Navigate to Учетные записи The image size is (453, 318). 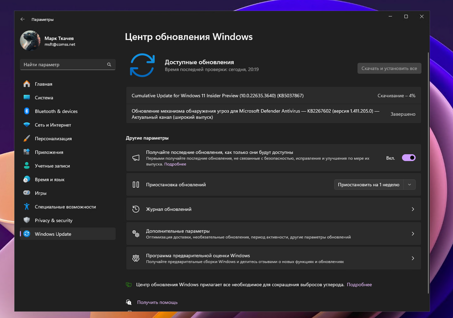coord(68,165)
